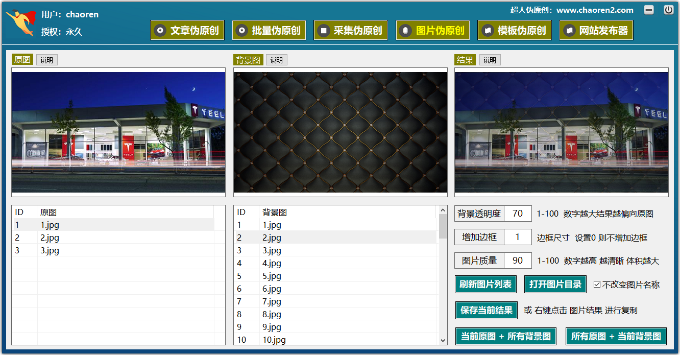680x355 pixels.
Task: Click the superhero app logo
Action: click(x=20, y=22)
